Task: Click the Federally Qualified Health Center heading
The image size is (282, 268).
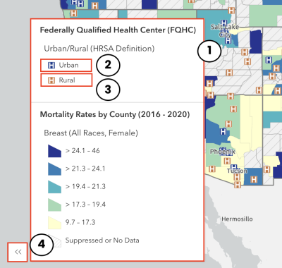Action: pyautogui.click(x=118, y=30)
